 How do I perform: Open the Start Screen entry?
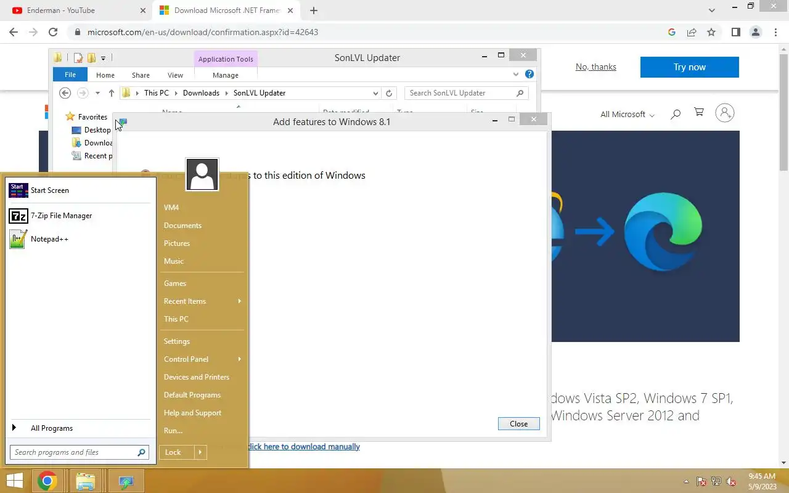click(79, 190)
